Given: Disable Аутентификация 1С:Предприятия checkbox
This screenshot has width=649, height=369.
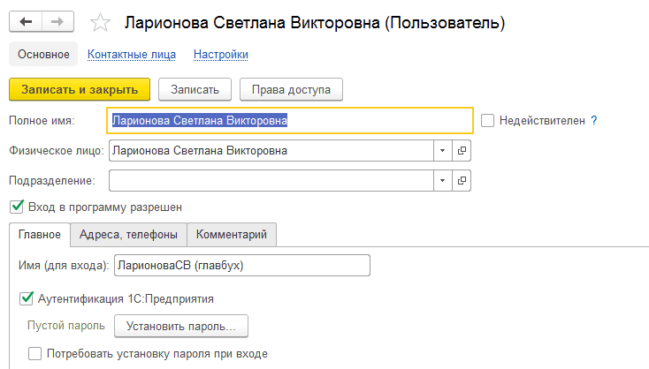Looking at the screenshot, I should click(x=26, y=298).
